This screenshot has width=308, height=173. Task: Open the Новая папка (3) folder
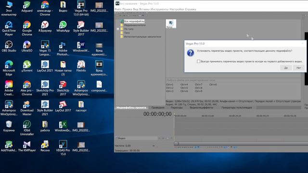coord(63,68)
